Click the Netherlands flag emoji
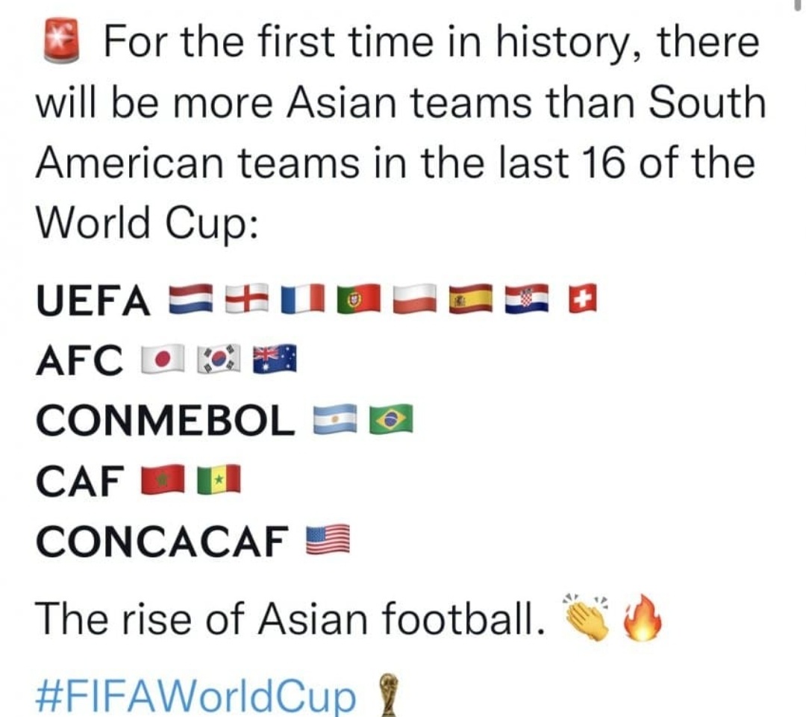 click(x=191, y=298)
